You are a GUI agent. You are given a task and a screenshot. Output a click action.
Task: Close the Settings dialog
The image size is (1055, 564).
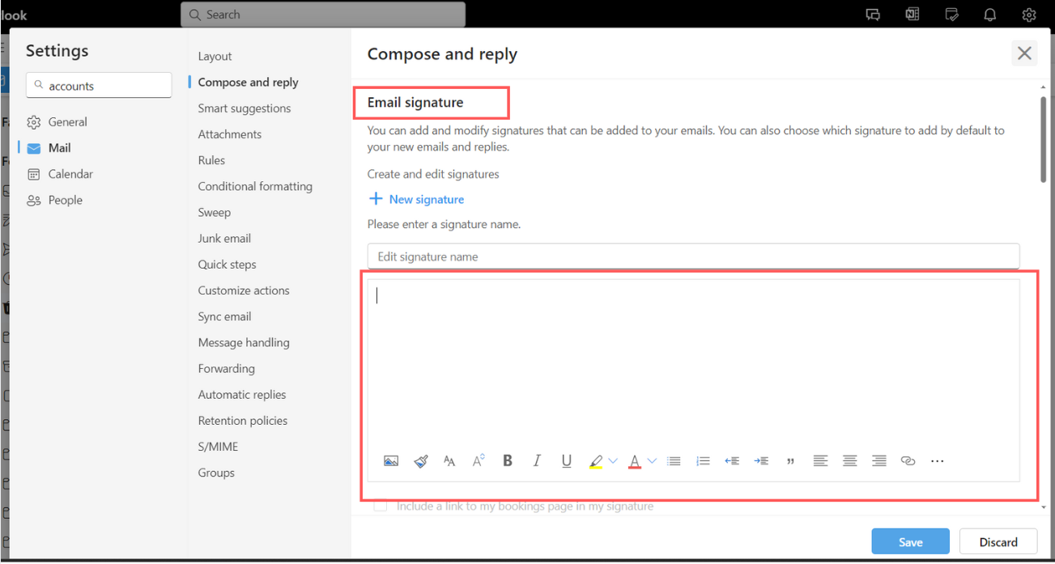click(1024, 53)
